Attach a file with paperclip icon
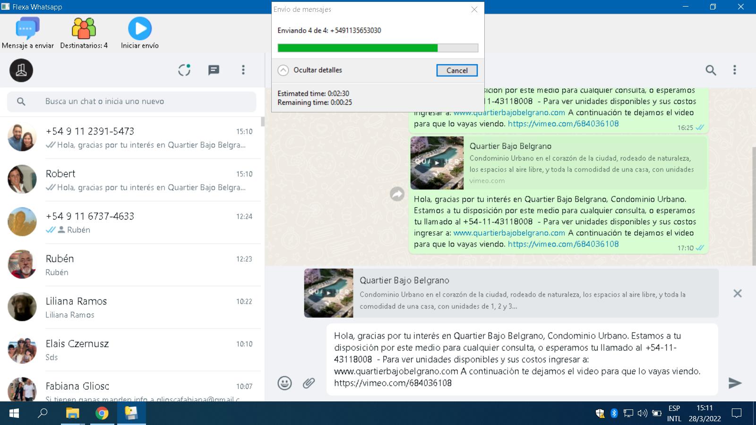 coord(309,383)
